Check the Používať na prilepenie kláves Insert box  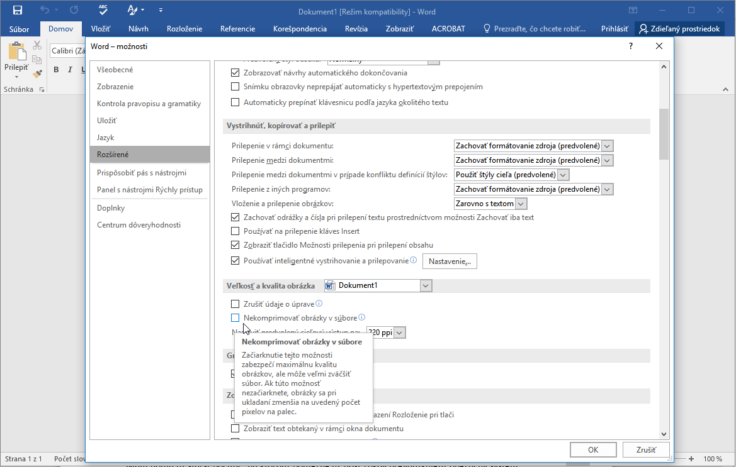coord(235,231)
